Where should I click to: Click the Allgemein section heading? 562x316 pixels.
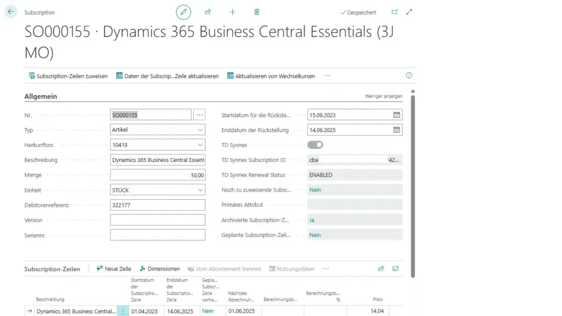tap(41, 96)
